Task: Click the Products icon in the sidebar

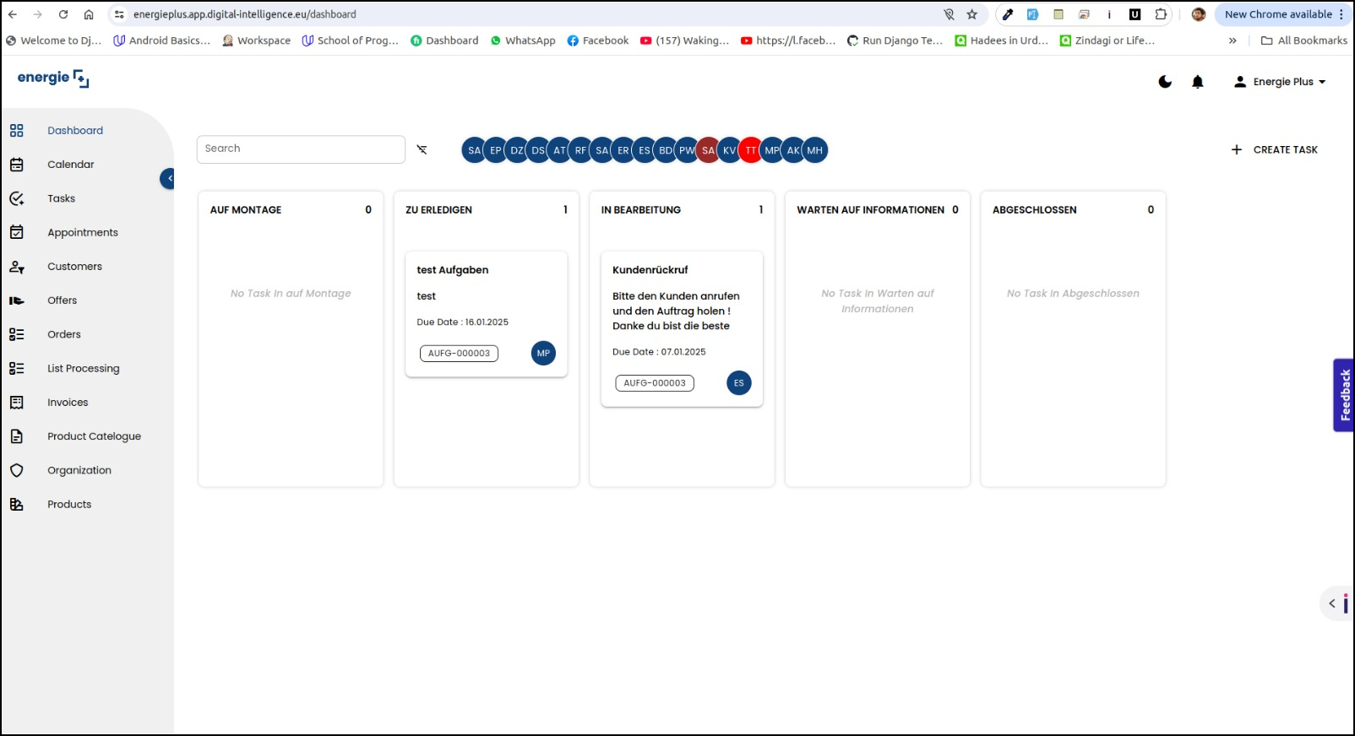Action: pos(17,505)
